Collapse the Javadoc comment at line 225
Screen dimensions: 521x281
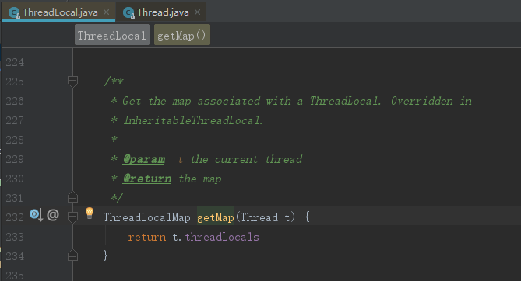coord(72,82)
